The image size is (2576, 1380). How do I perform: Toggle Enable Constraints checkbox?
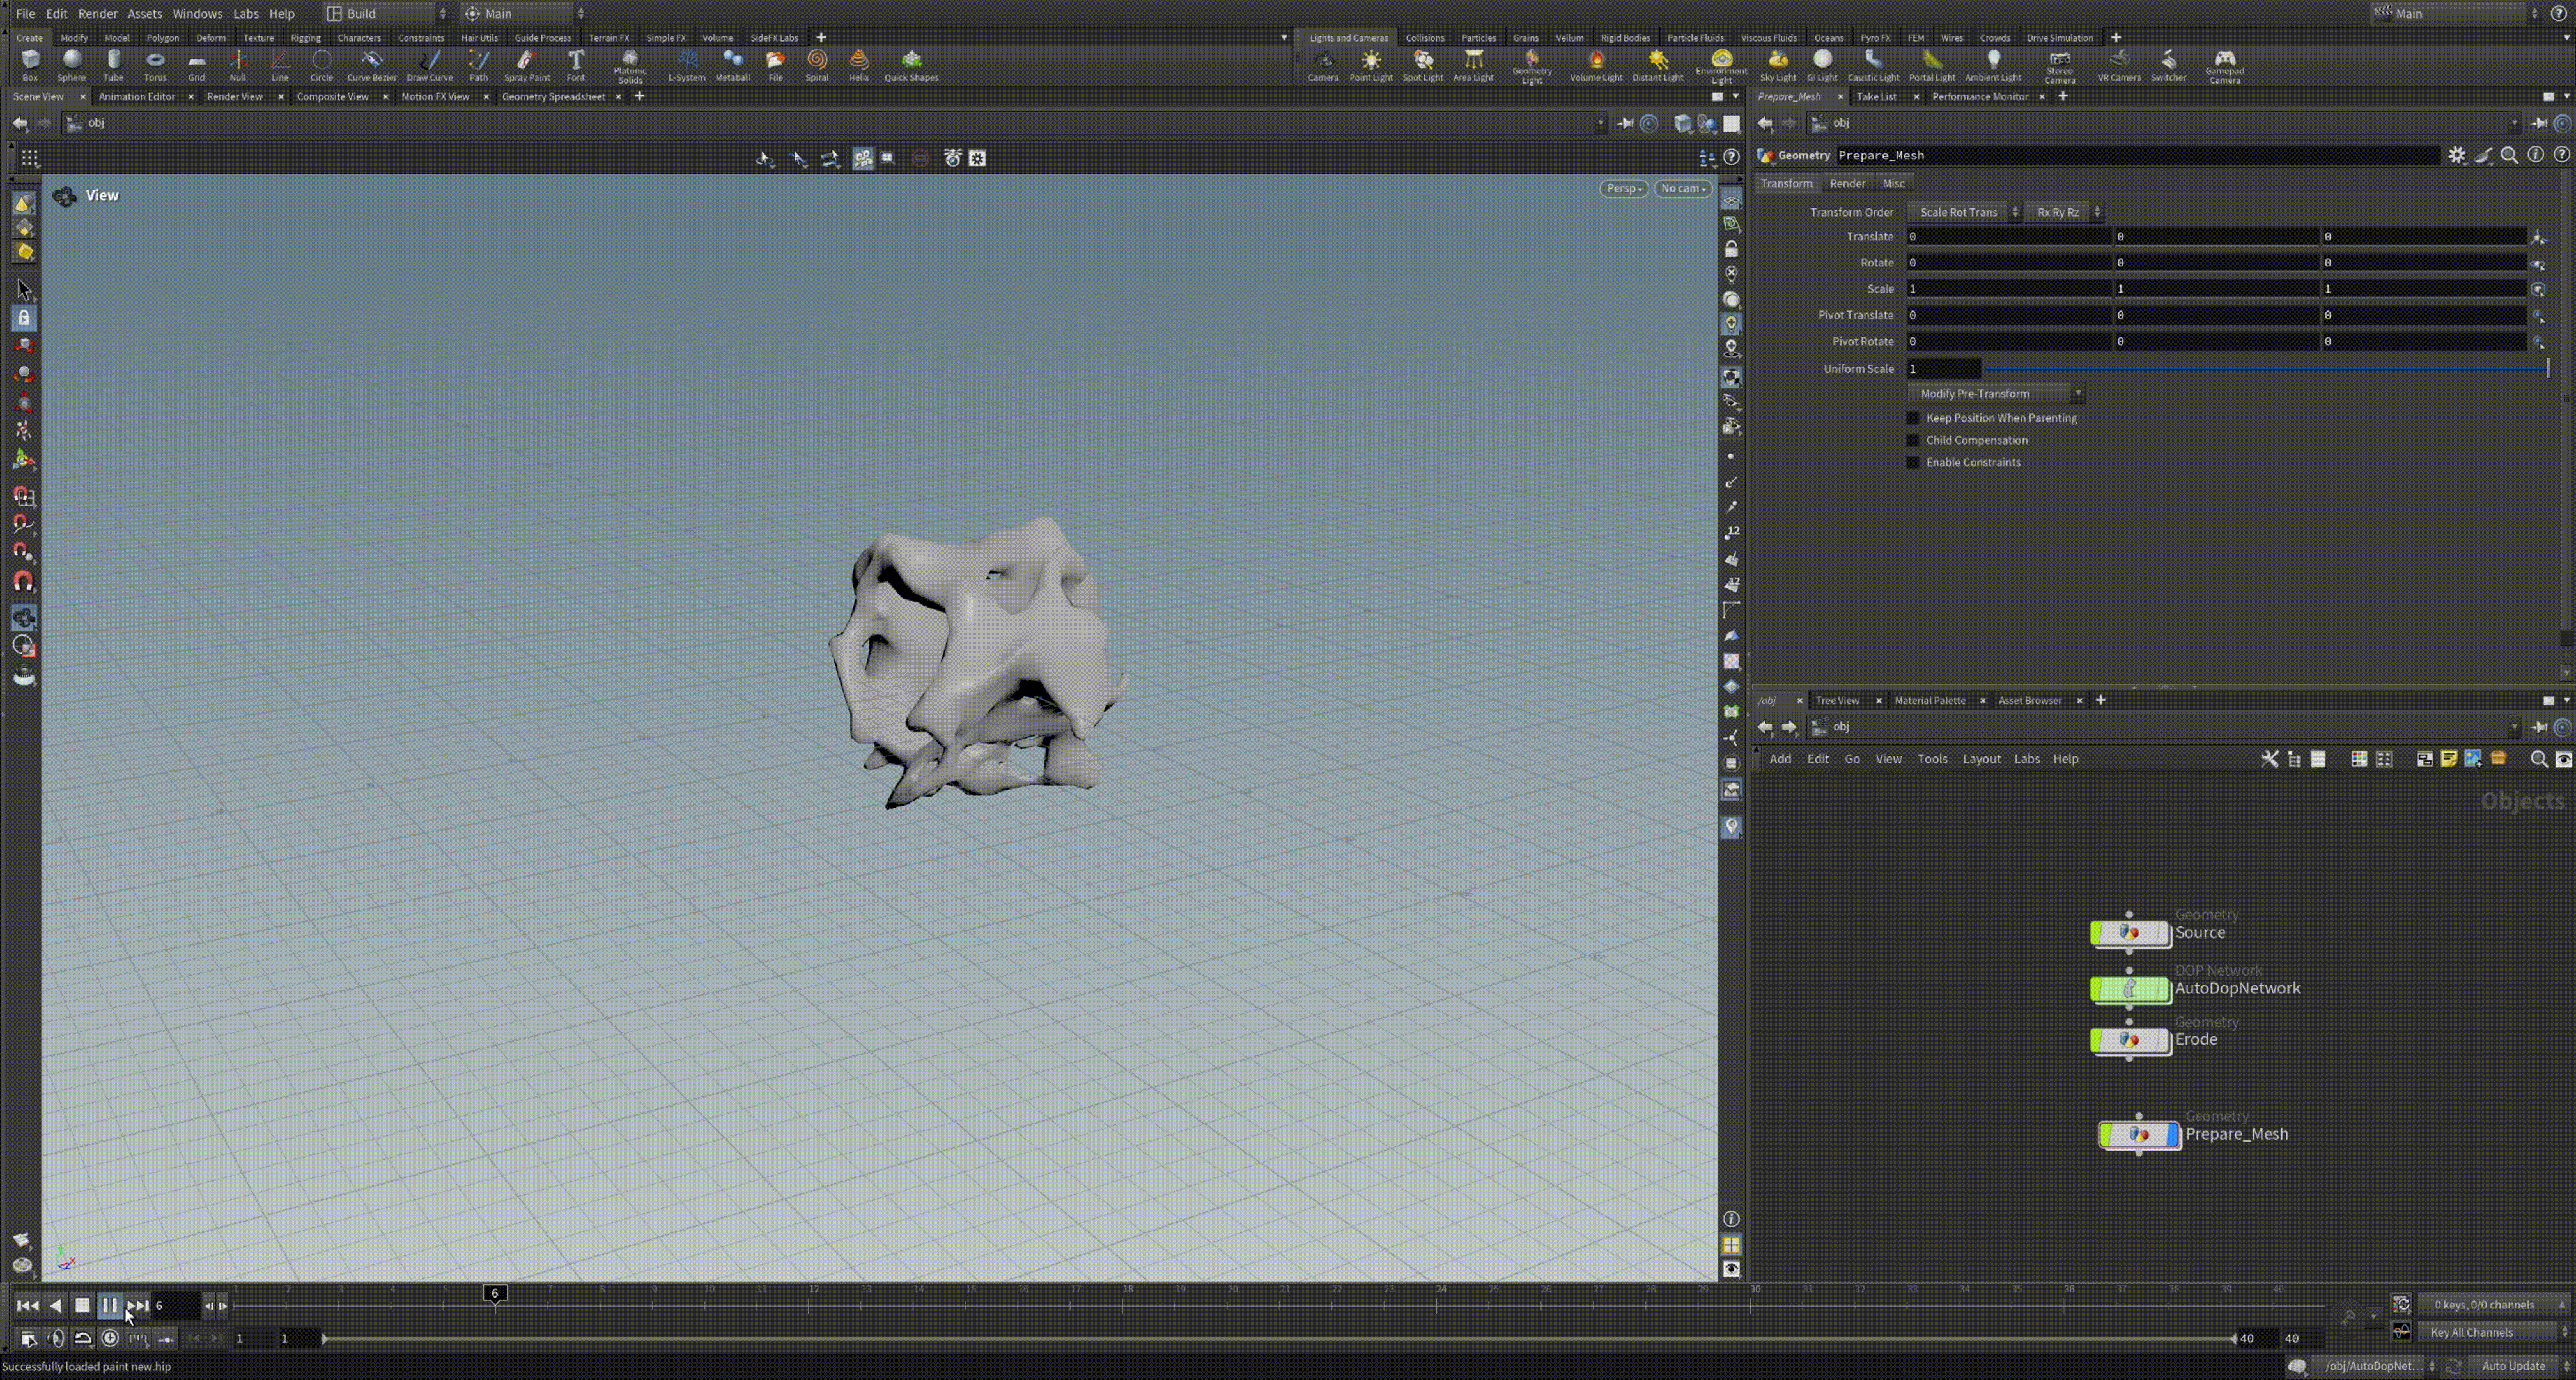pos(1913,463)
